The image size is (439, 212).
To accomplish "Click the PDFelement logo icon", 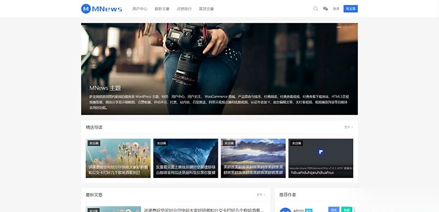I will click(x=320, y=152).
